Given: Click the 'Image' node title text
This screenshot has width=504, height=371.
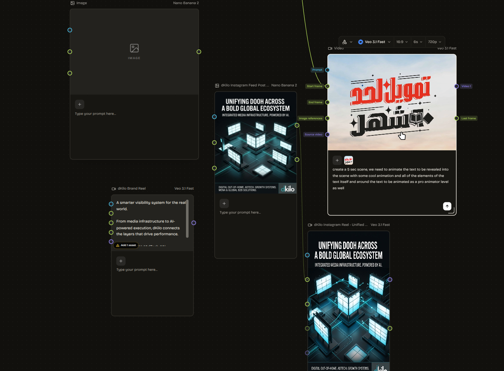Looking at the screenshot, I should tap(82, 3).
